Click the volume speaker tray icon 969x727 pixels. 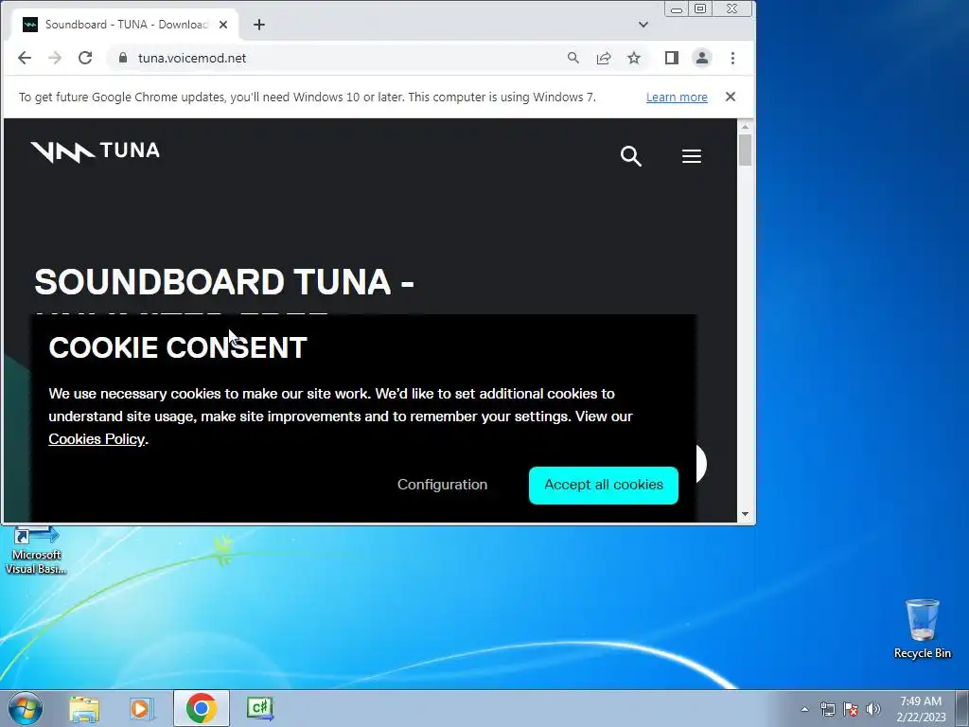point(873,709)
